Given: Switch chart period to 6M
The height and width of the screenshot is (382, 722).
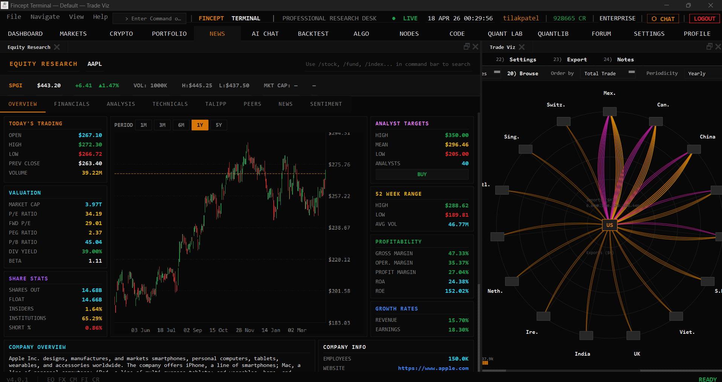Looking at the screenshot, I should click(x=181, y=125).
